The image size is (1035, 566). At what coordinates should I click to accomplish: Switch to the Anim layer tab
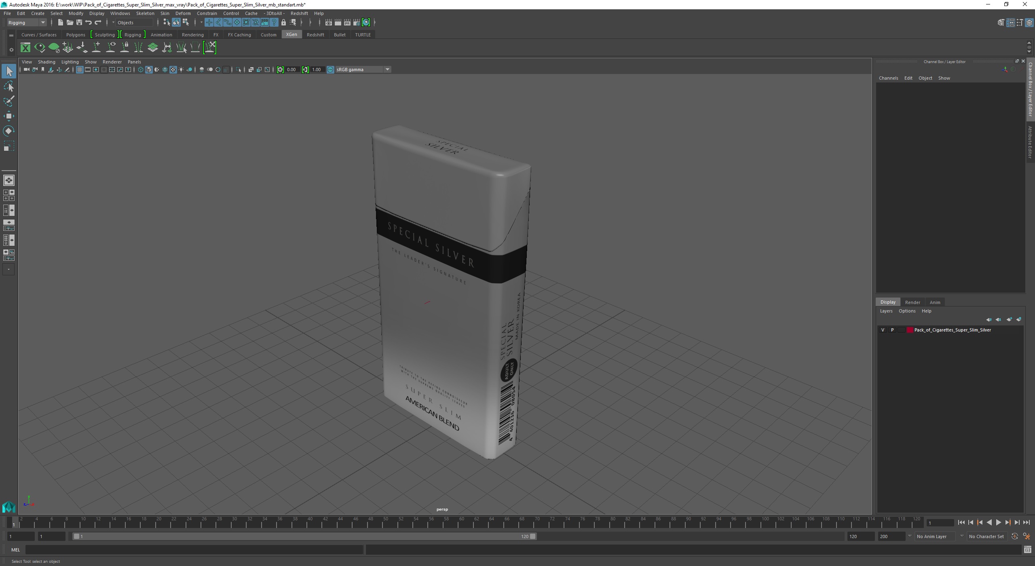pos(935,302)
